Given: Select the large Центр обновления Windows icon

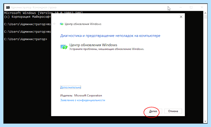Looking at the screenshot, I should coord(64,47).
